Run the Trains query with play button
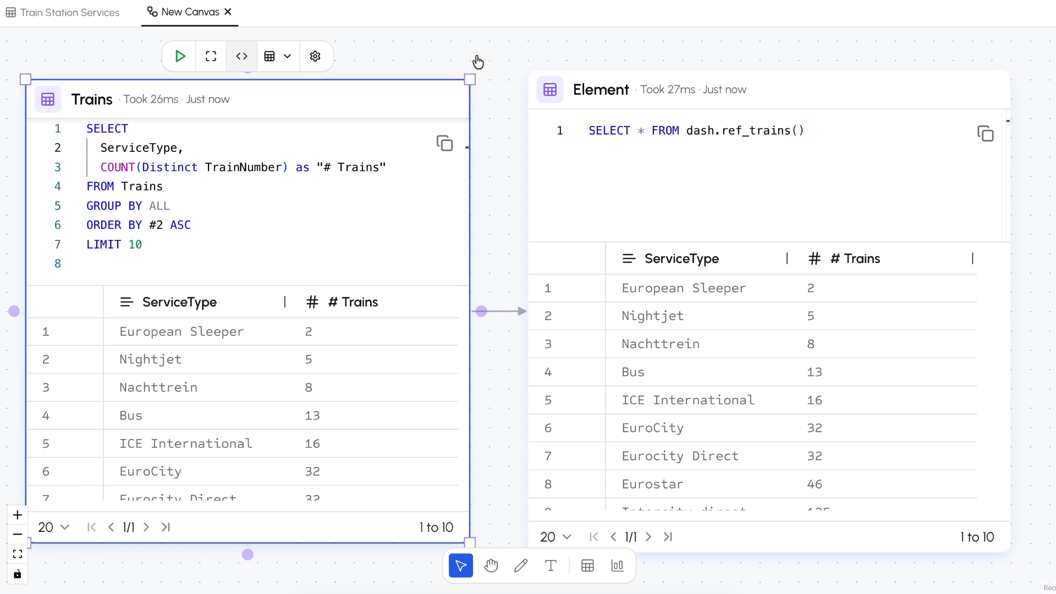The image size is (1056, 594). coord(180,56)
